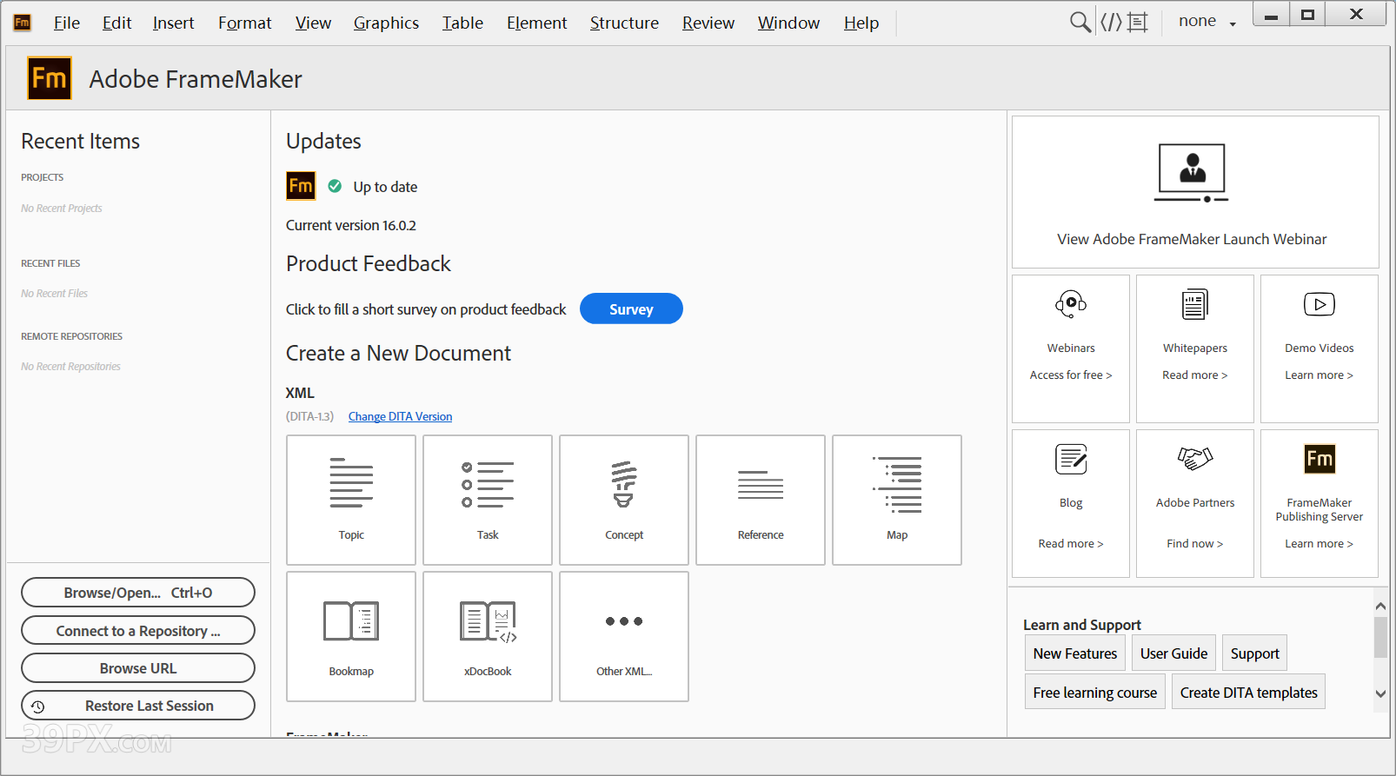Click the right panel scrollbar thumb

point(1380,638)
